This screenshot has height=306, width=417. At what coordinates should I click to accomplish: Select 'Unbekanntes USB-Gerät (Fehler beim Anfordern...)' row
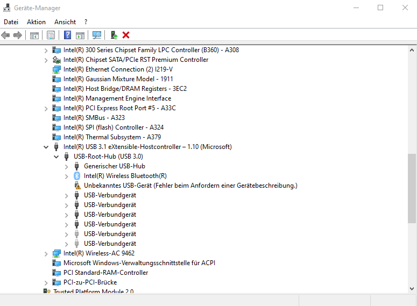(190, 186)
